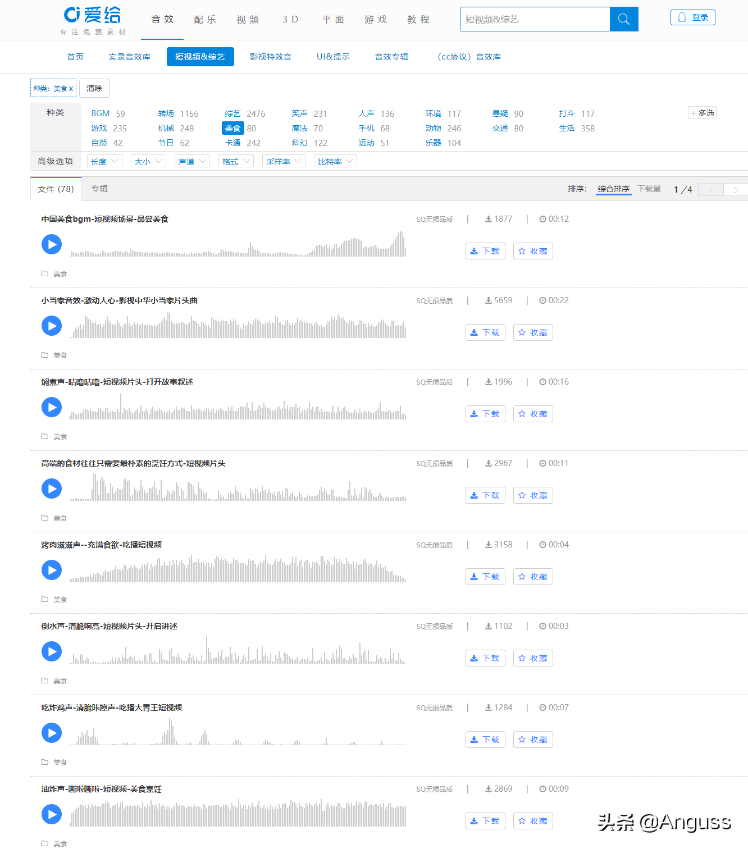
Task: Favorite 吃炸鸡声 with 收藏
Action: click(x=533, y=740)
